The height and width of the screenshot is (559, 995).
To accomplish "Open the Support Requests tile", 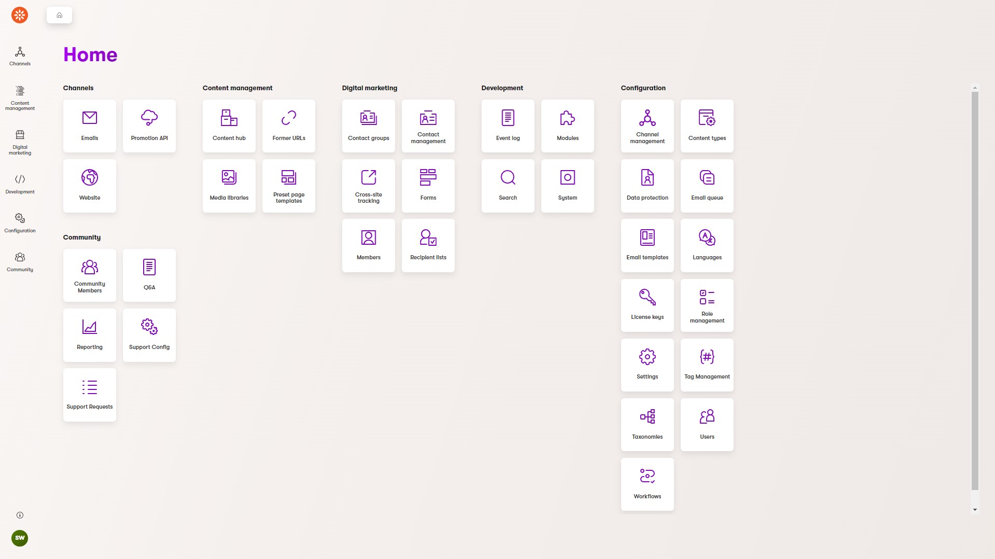I will [x=90, y=395].
